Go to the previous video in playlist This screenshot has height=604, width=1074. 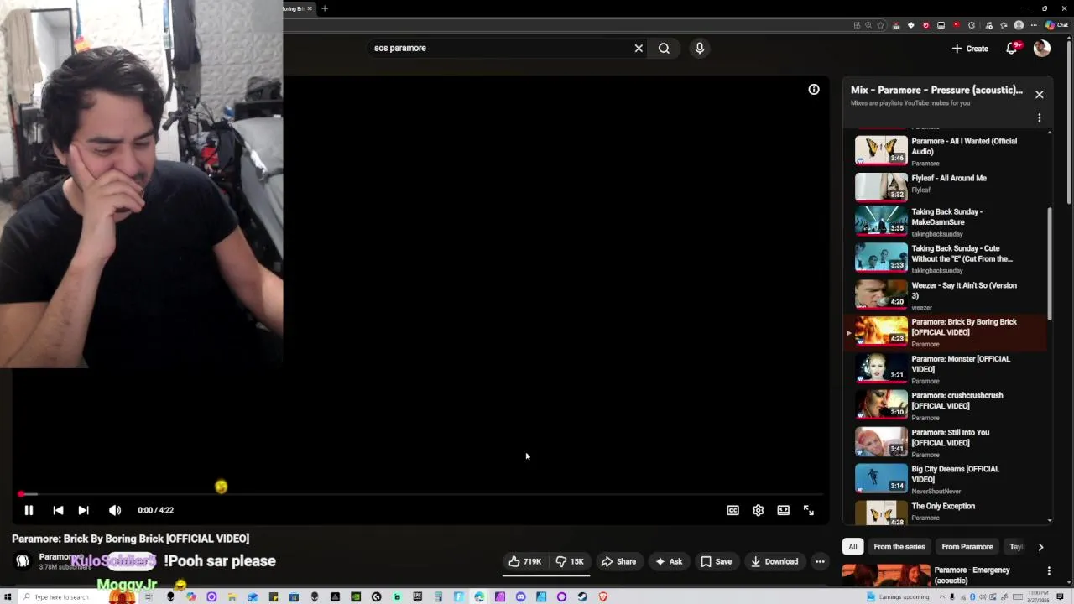58,510
